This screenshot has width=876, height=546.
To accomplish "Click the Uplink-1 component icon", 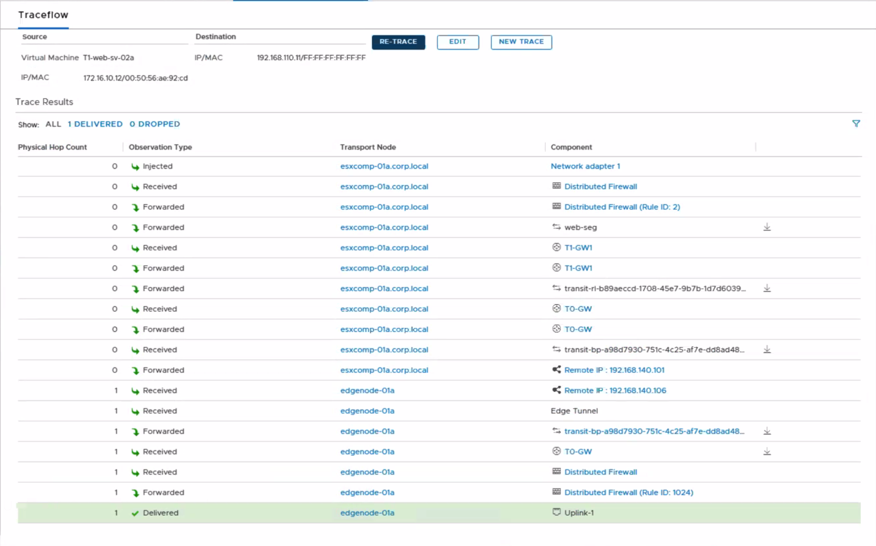I will coord(556,513).
